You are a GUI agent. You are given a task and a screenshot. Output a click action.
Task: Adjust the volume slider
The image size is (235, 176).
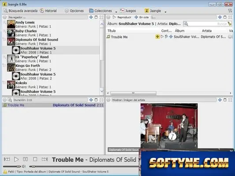(x=12, y=166)
